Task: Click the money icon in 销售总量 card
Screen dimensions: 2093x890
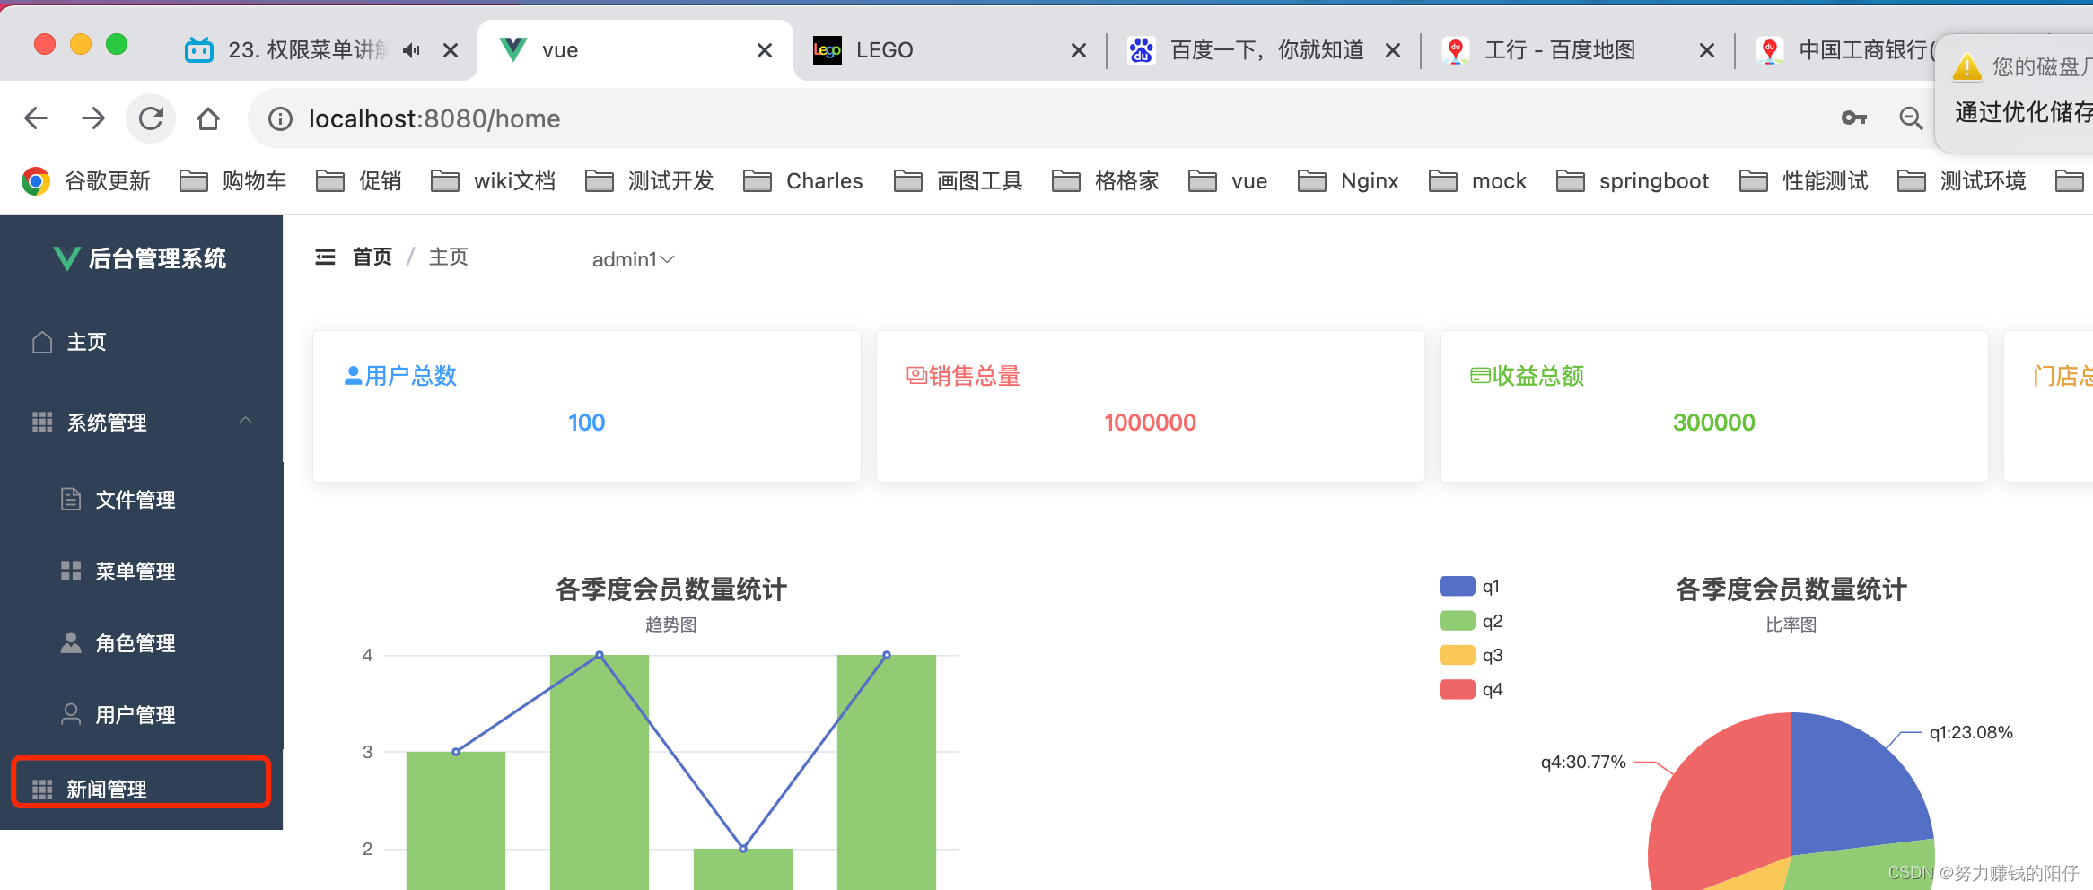Action: [x=916, y=375]
